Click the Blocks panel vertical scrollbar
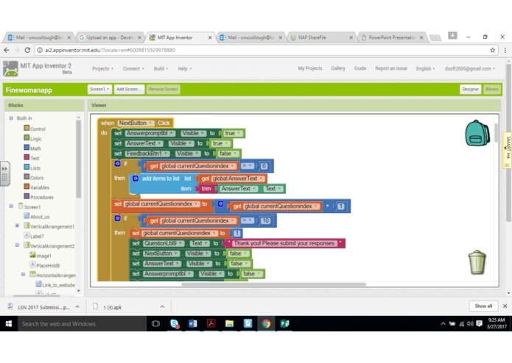The width and height of the screenshot is (512, 363). (x=78, y=159)
